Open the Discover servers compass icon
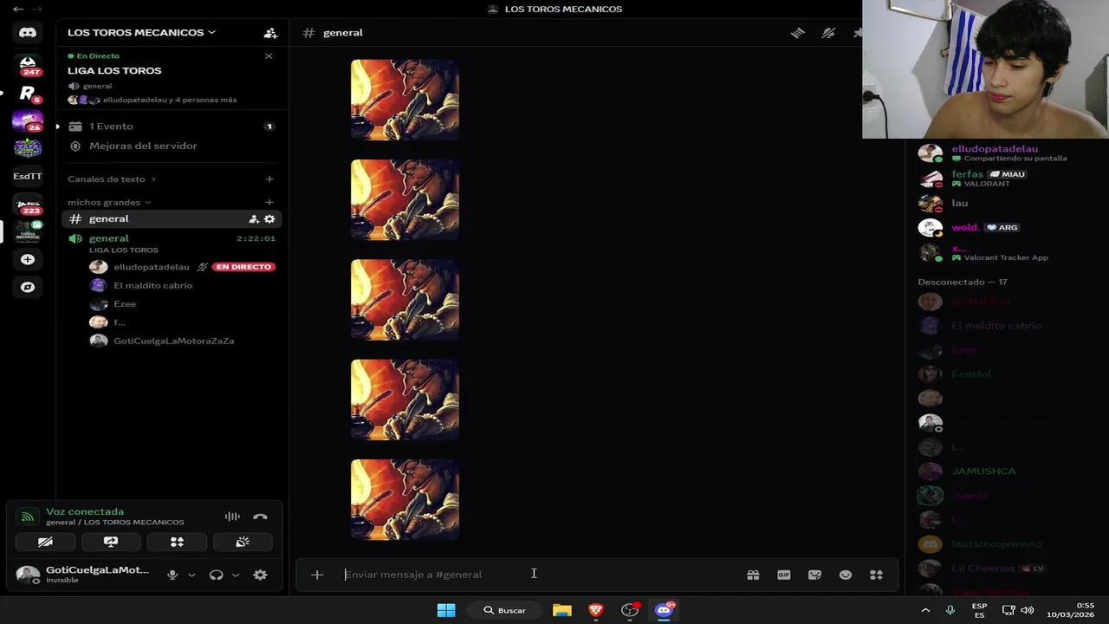 point(28,287)
